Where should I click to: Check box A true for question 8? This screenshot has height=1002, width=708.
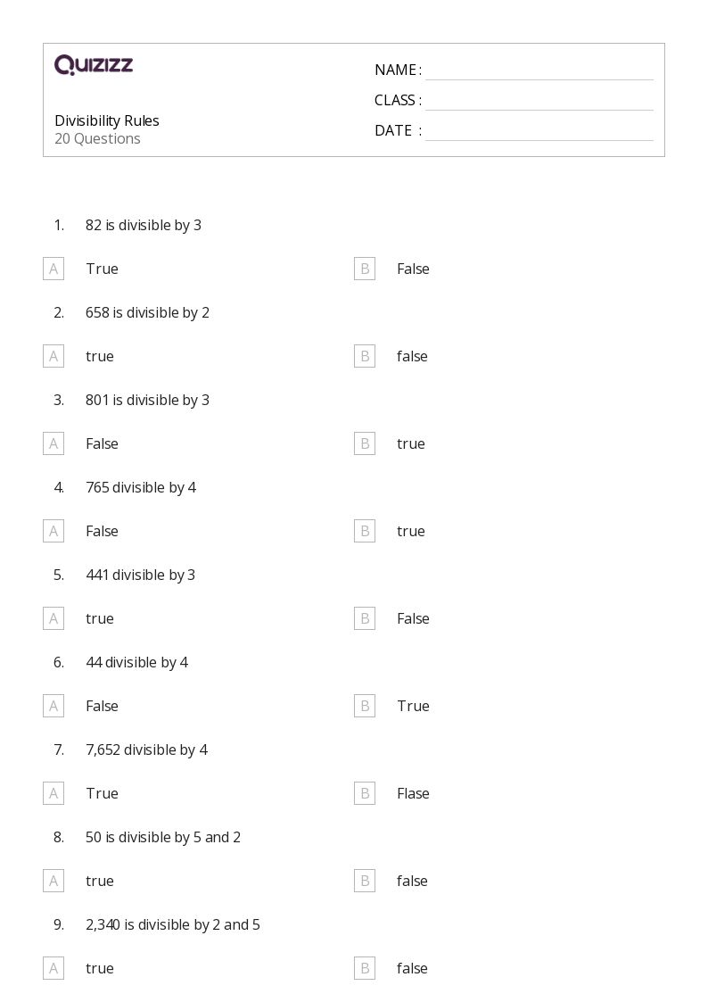(x=54, y=881)
